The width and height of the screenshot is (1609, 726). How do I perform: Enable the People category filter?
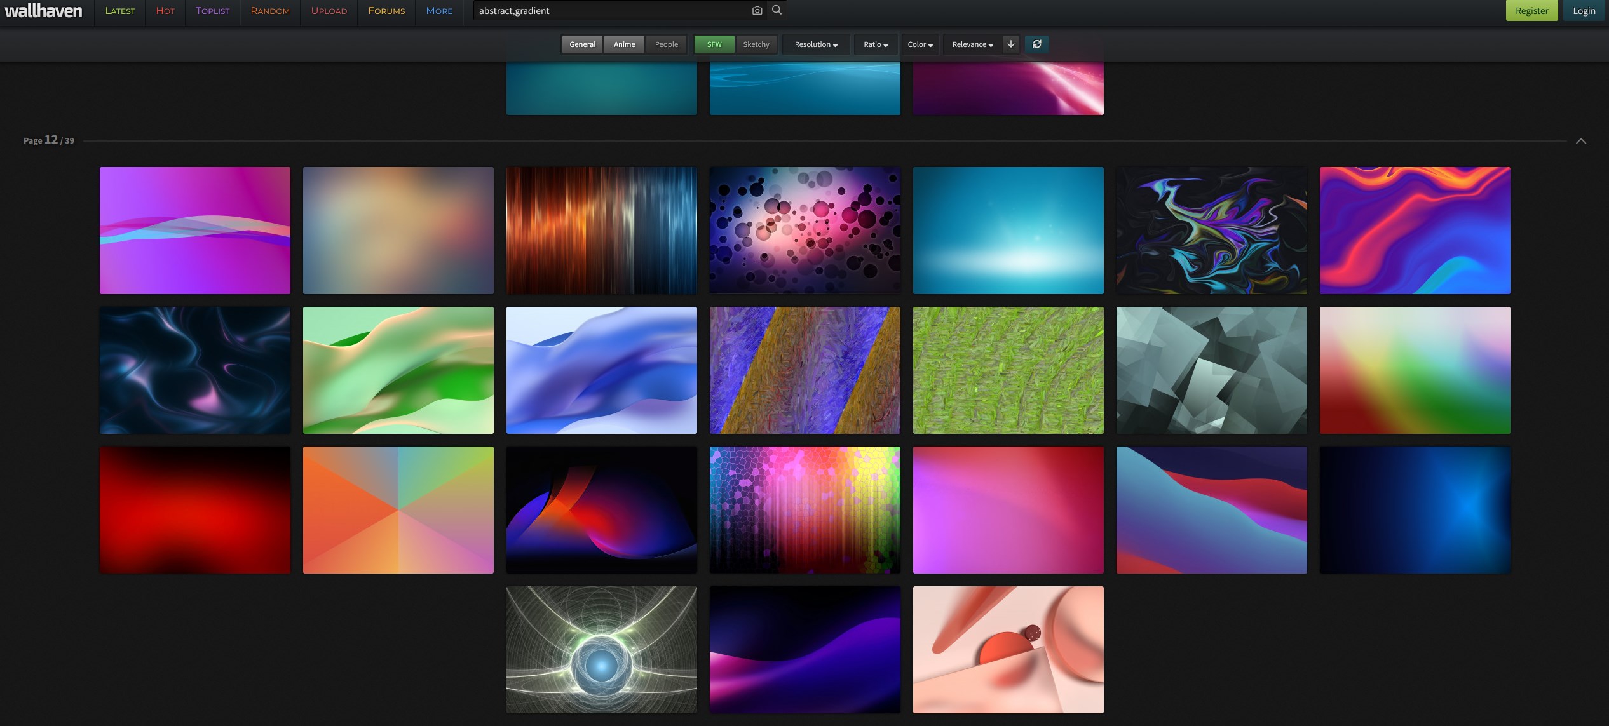pyautogui.click(x=666, y=44)
